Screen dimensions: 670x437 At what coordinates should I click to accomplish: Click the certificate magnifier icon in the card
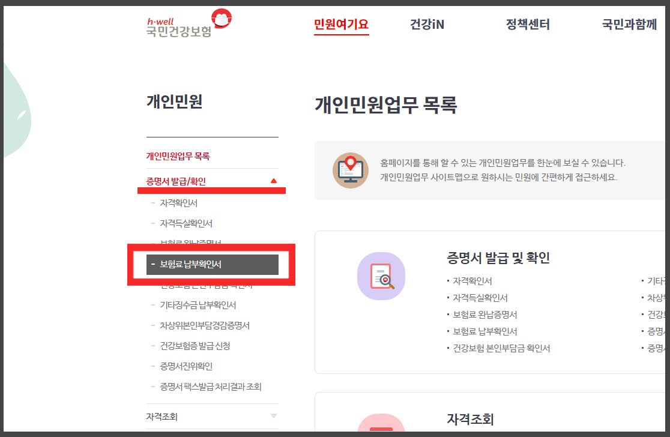[381, 276]
